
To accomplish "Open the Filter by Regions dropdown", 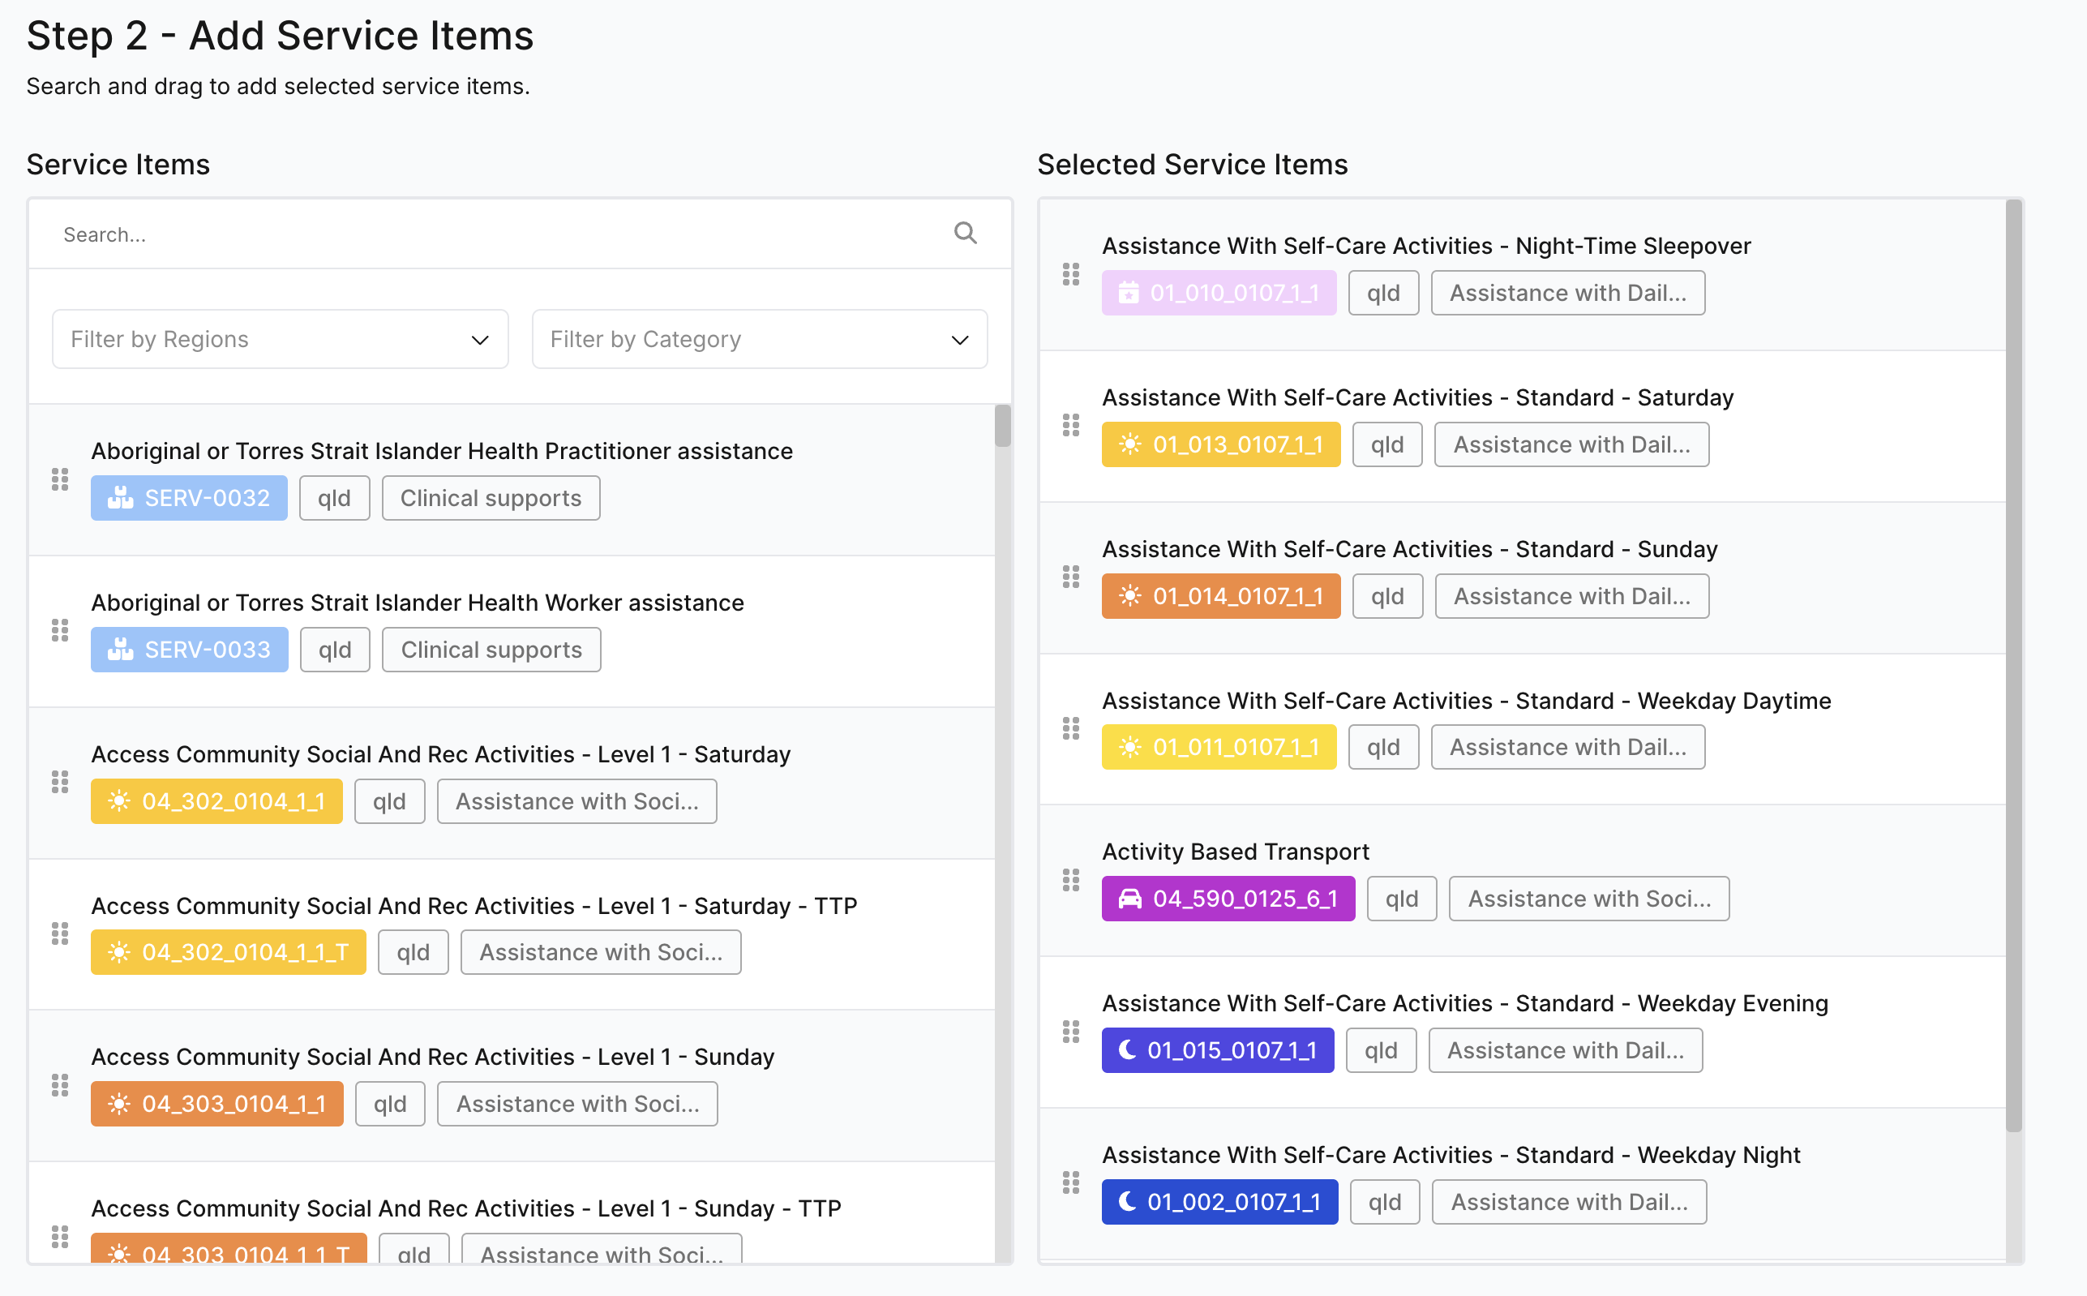I will pos(281,340).
